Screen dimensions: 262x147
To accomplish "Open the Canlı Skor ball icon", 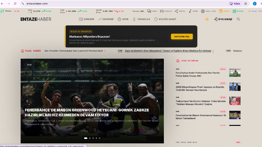I will pyautogui.click(x=203, y=11).
